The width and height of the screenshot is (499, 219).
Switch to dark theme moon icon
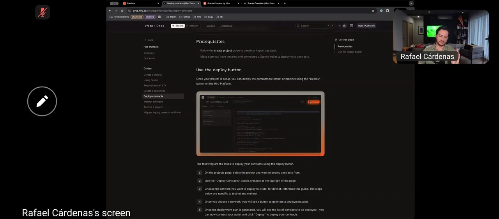click(345, 26)
